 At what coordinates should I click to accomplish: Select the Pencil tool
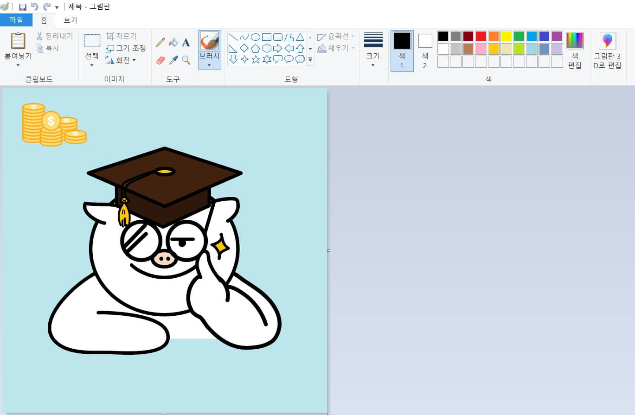(x=160, y=43)
